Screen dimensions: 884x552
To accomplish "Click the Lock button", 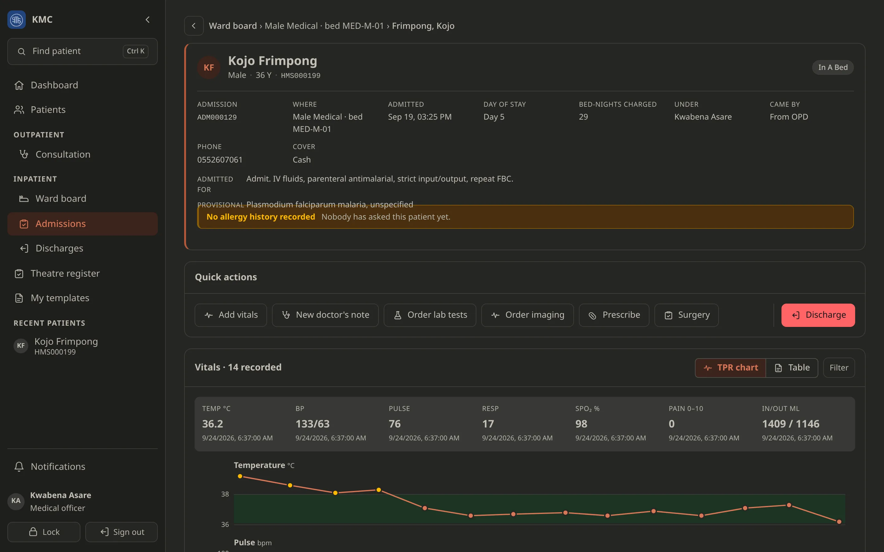I will pyautogui.click(x=44, y=532).
